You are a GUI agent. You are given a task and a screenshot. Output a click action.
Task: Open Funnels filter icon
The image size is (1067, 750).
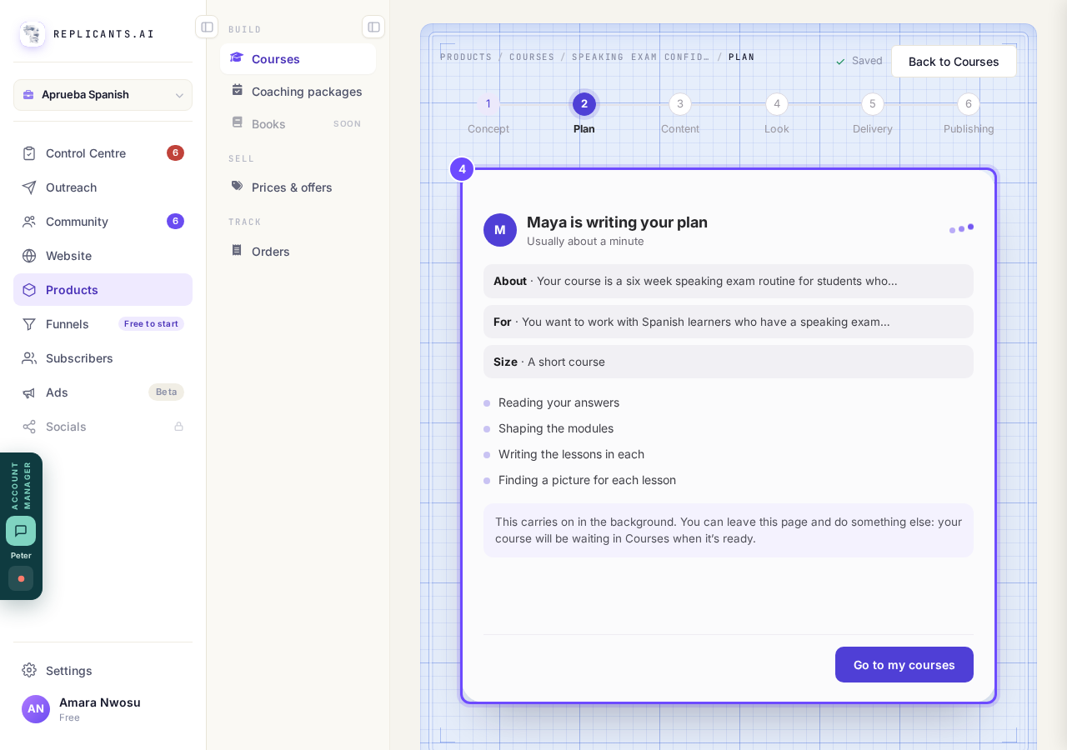point(29,324)
